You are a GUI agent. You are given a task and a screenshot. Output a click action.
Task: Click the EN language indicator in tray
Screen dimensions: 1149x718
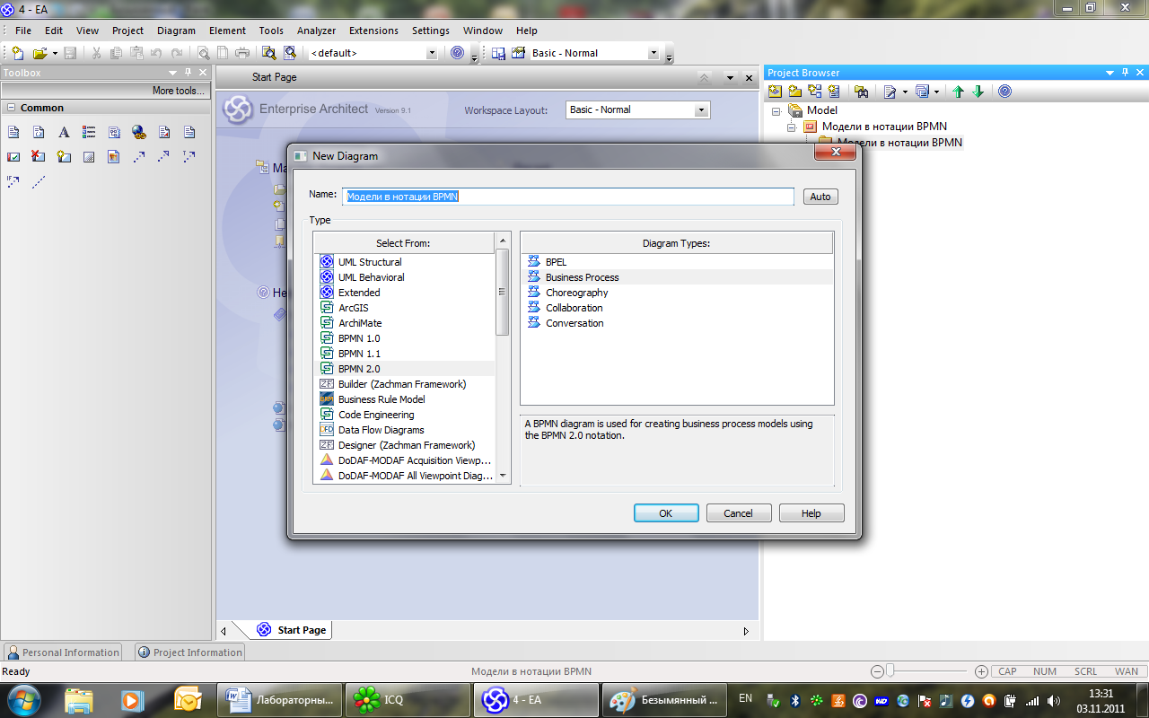tap(745, 697)
